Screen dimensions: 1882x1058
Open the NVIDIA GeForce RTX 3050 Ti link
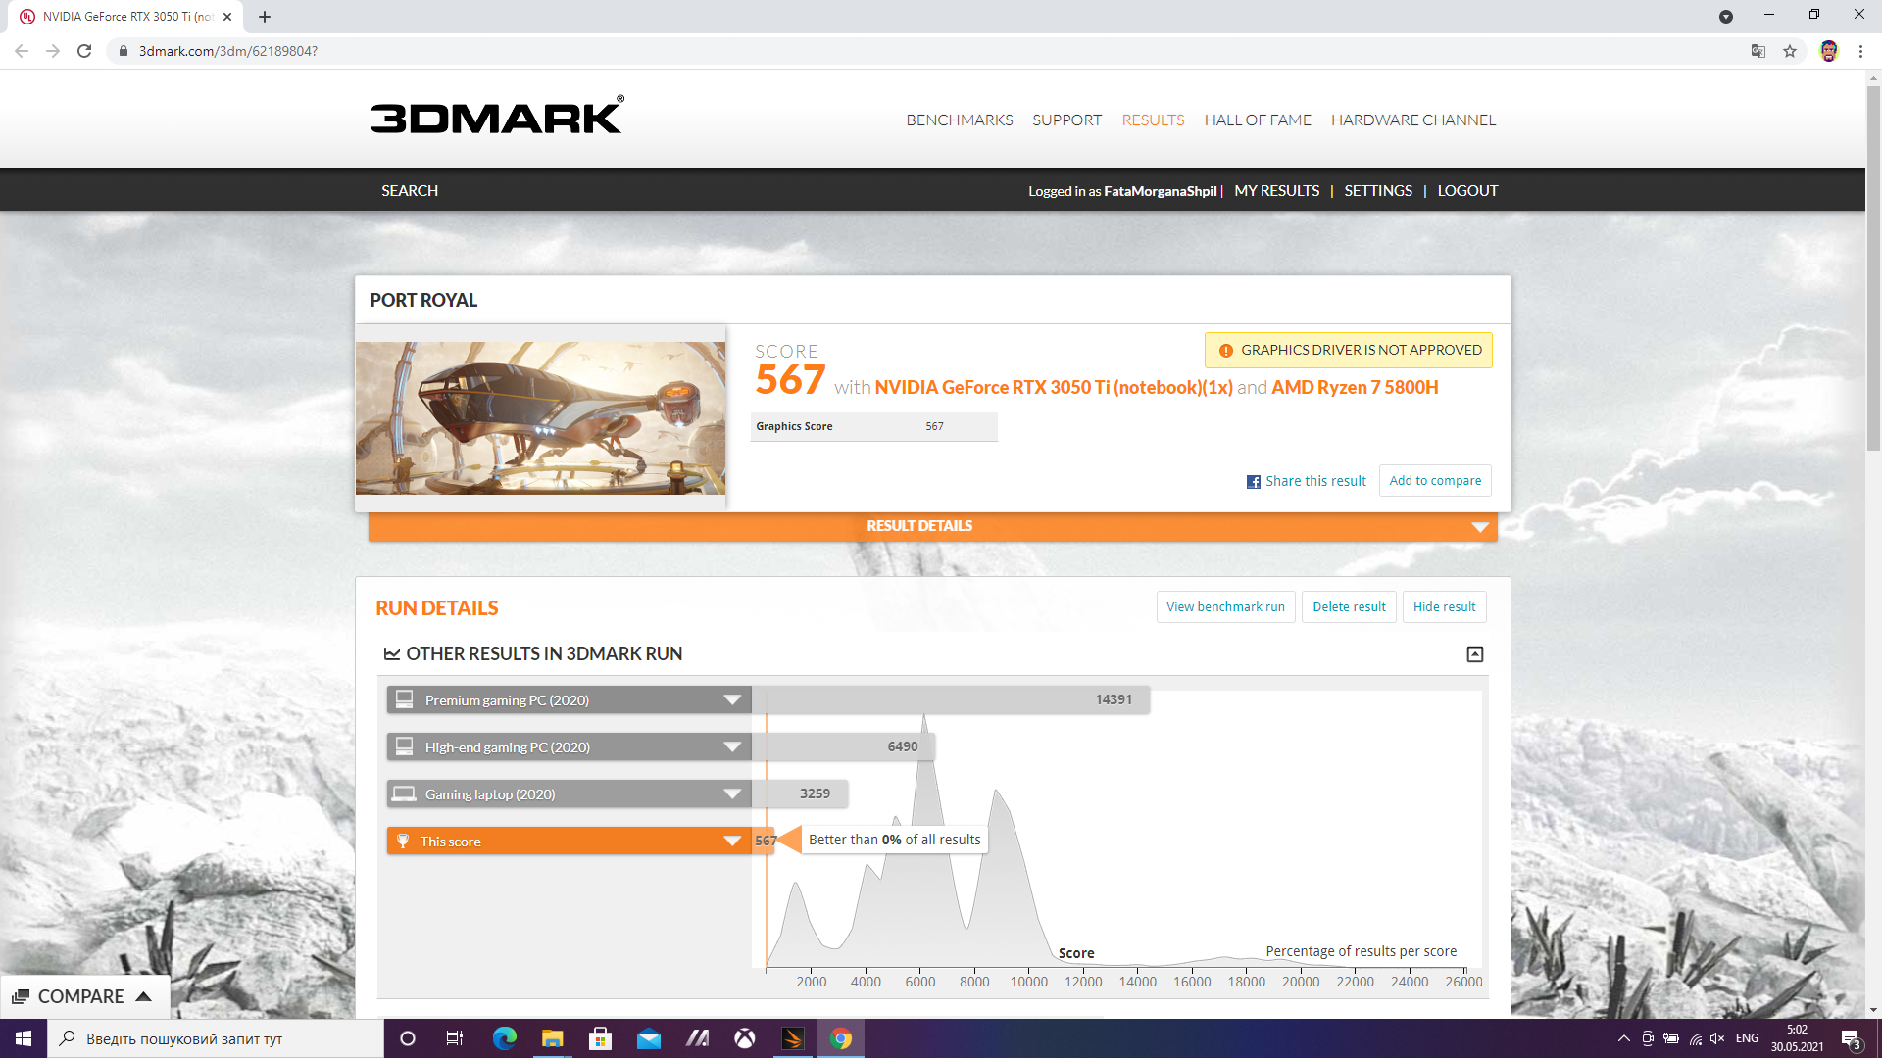(1054, 388)
